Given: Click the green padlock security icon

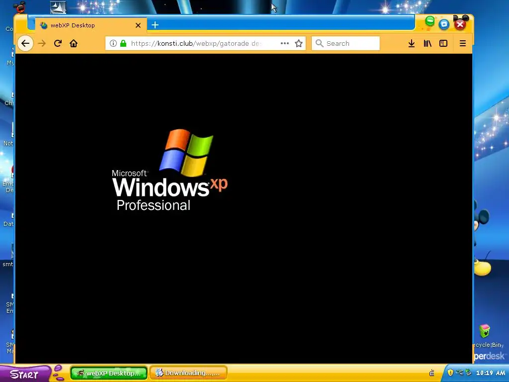Looking at the screenshot, I should click(x=123, y=44).
